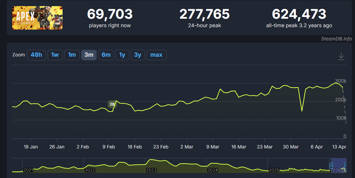Select the 3m zoom button

pos(89,55)
